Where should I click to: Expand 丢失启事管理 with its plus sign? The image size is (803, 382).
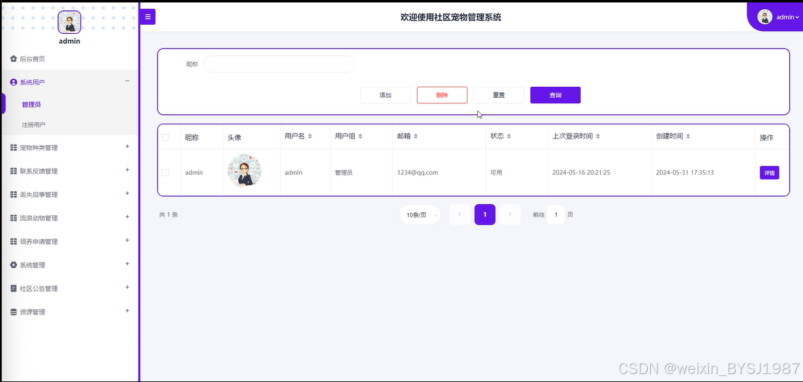pyautogui.click(x=127, y=193)
